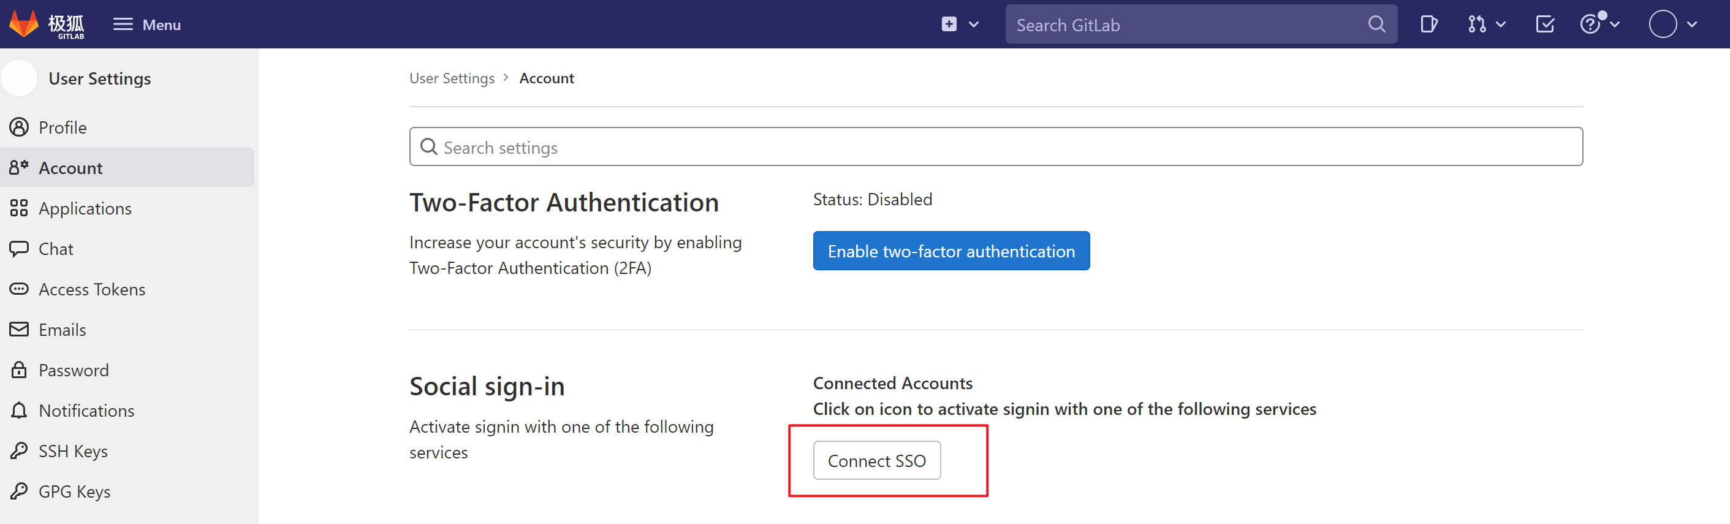Open the Menu hamburger button
This screenshot has height=524, width=1730.
tap(146, 24)
